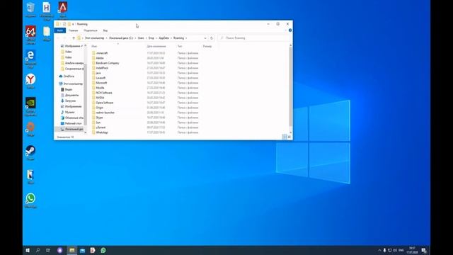Sort by the Имя column header
This screenshot has width=453, height=255.
[x=94, y=46]
